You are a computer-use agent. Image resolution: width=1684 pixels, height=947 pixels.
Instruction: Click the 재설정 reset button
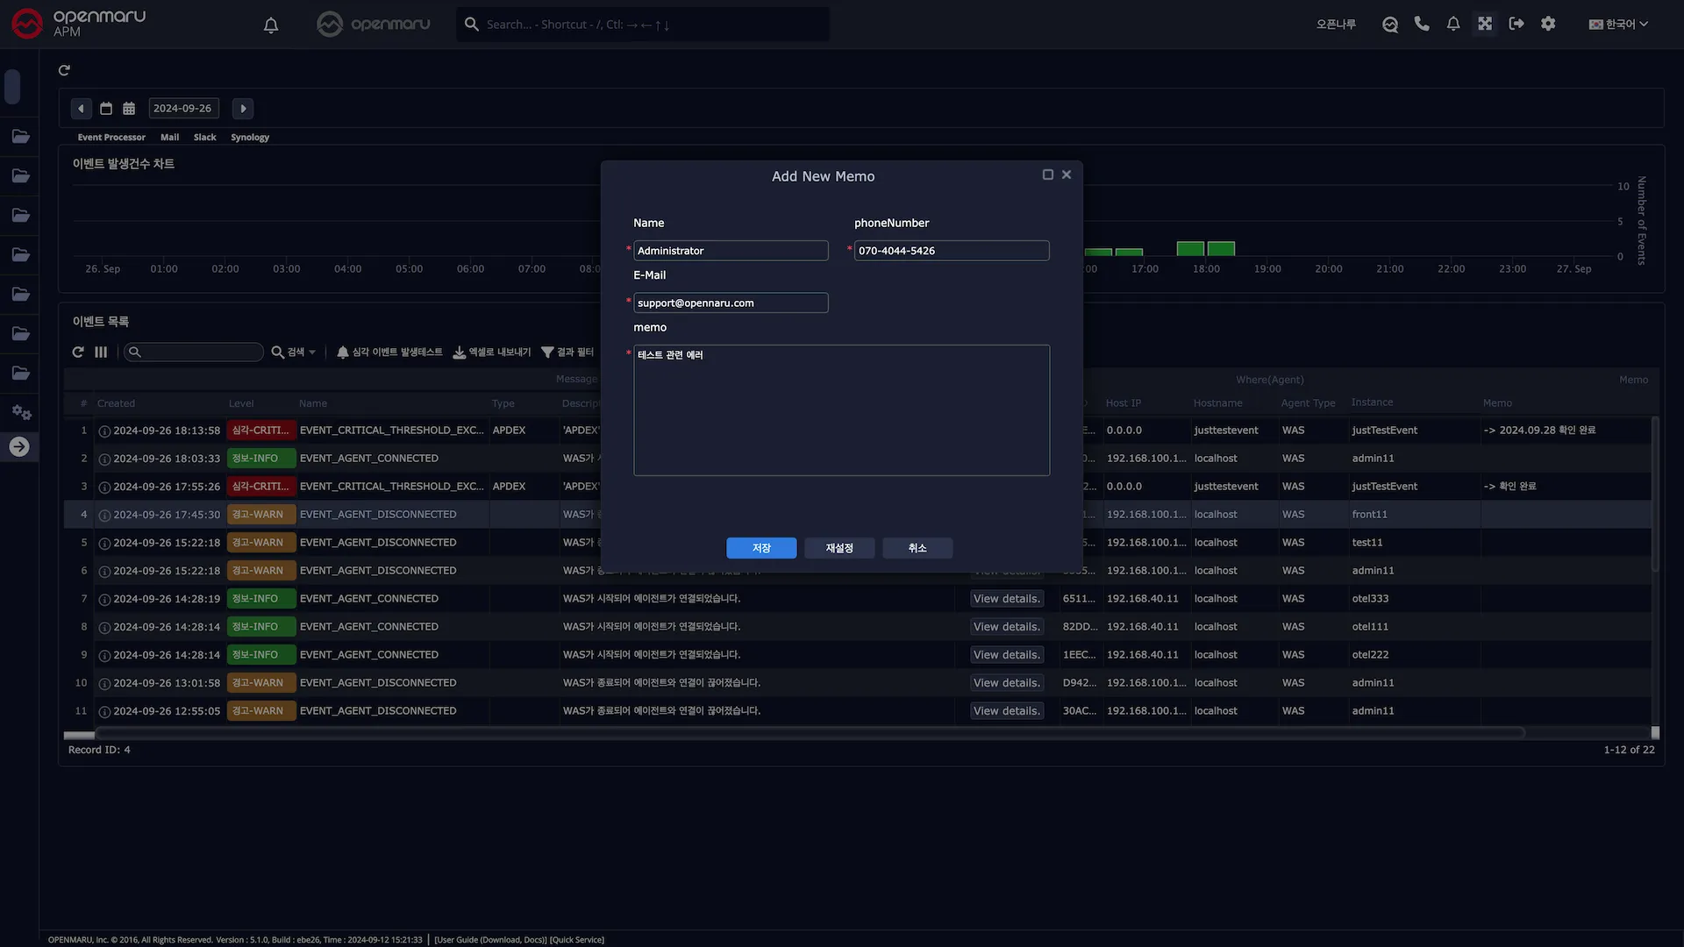(x=839, y=548)
